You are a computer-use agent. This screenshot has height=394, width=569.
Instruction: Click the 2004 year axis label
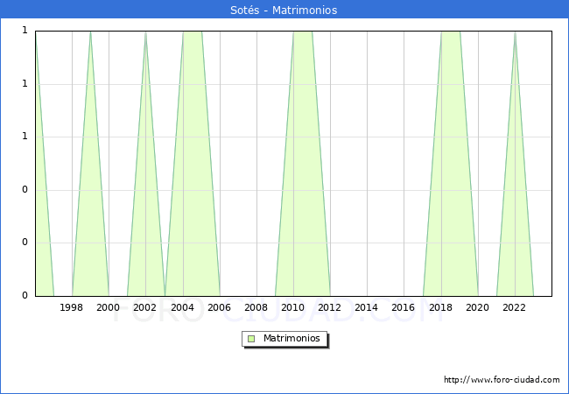click(x=182, y=307)
